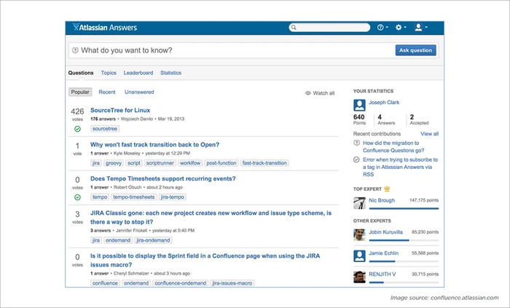
Task: Focus the header search field
Action: pos(329,28)
